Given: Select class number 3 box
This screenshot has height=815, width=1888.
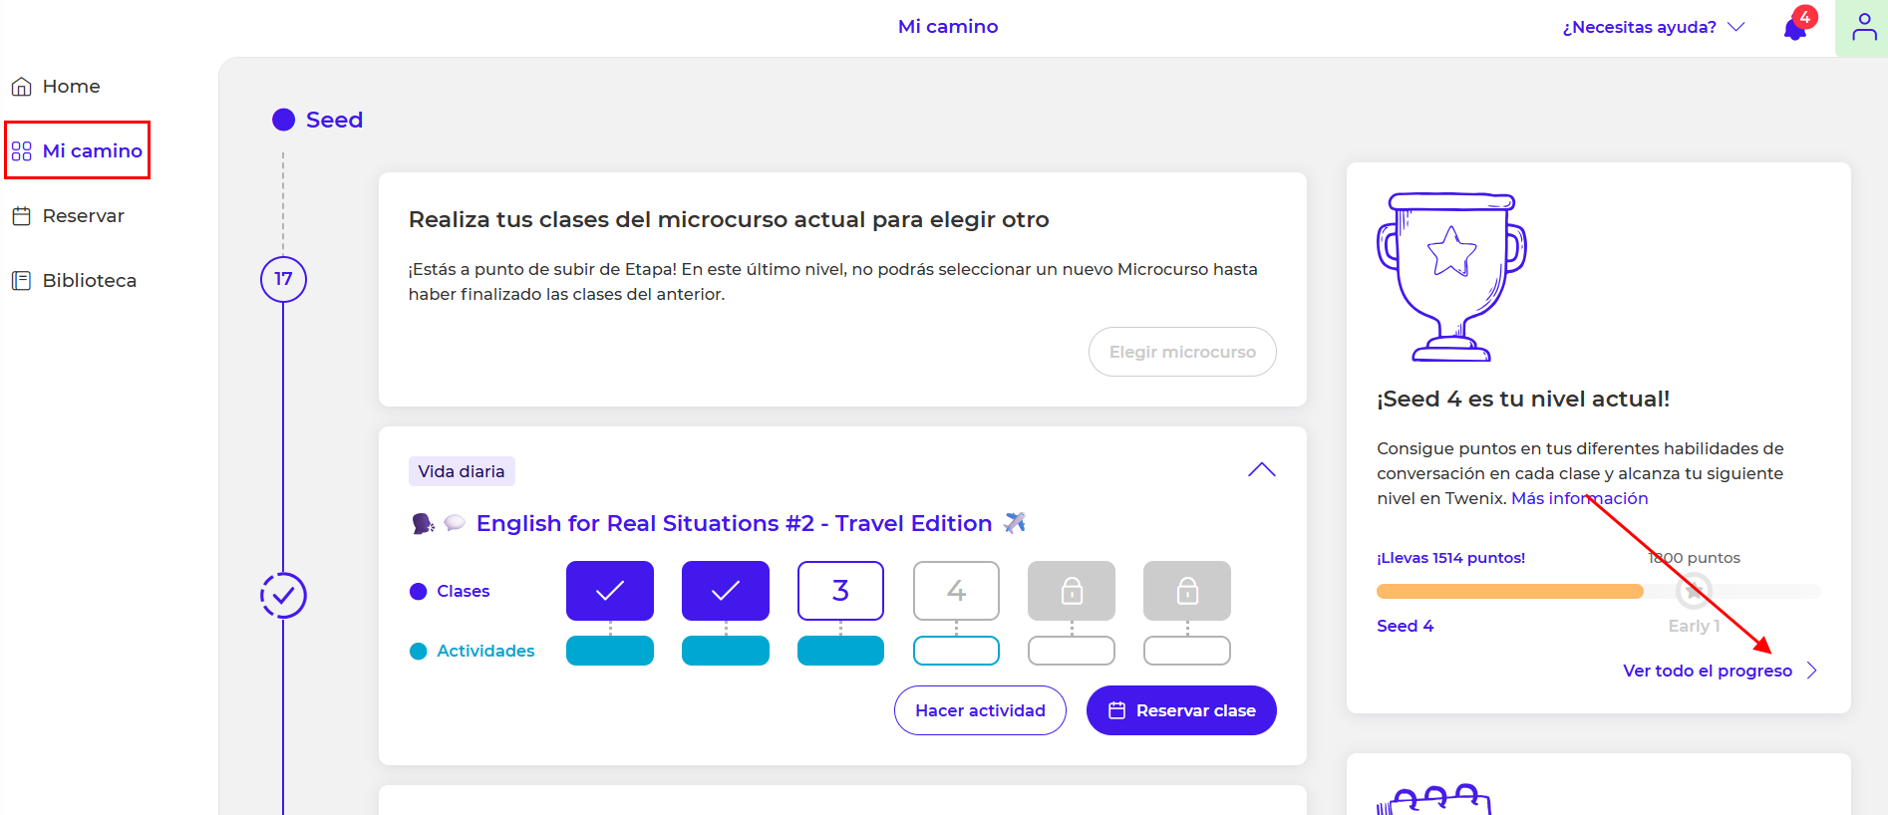Looking at the screenshot, I should (x=840, y=591).
